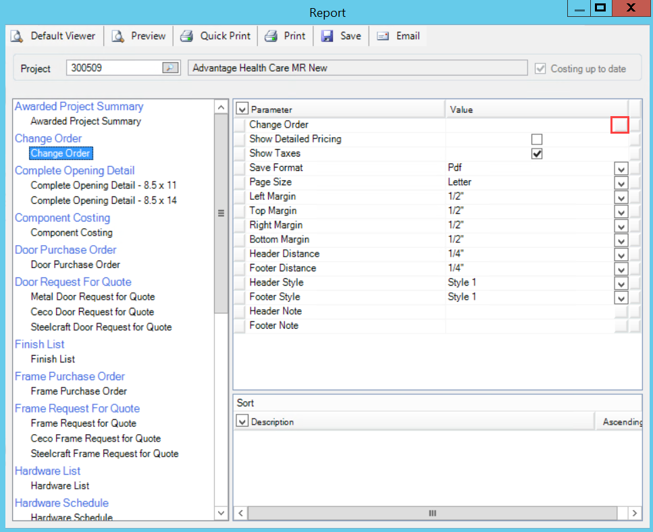653x532 pixels.
Task: Enable the Show Detailed Pricing checkbox
Action: coord(537,139)
